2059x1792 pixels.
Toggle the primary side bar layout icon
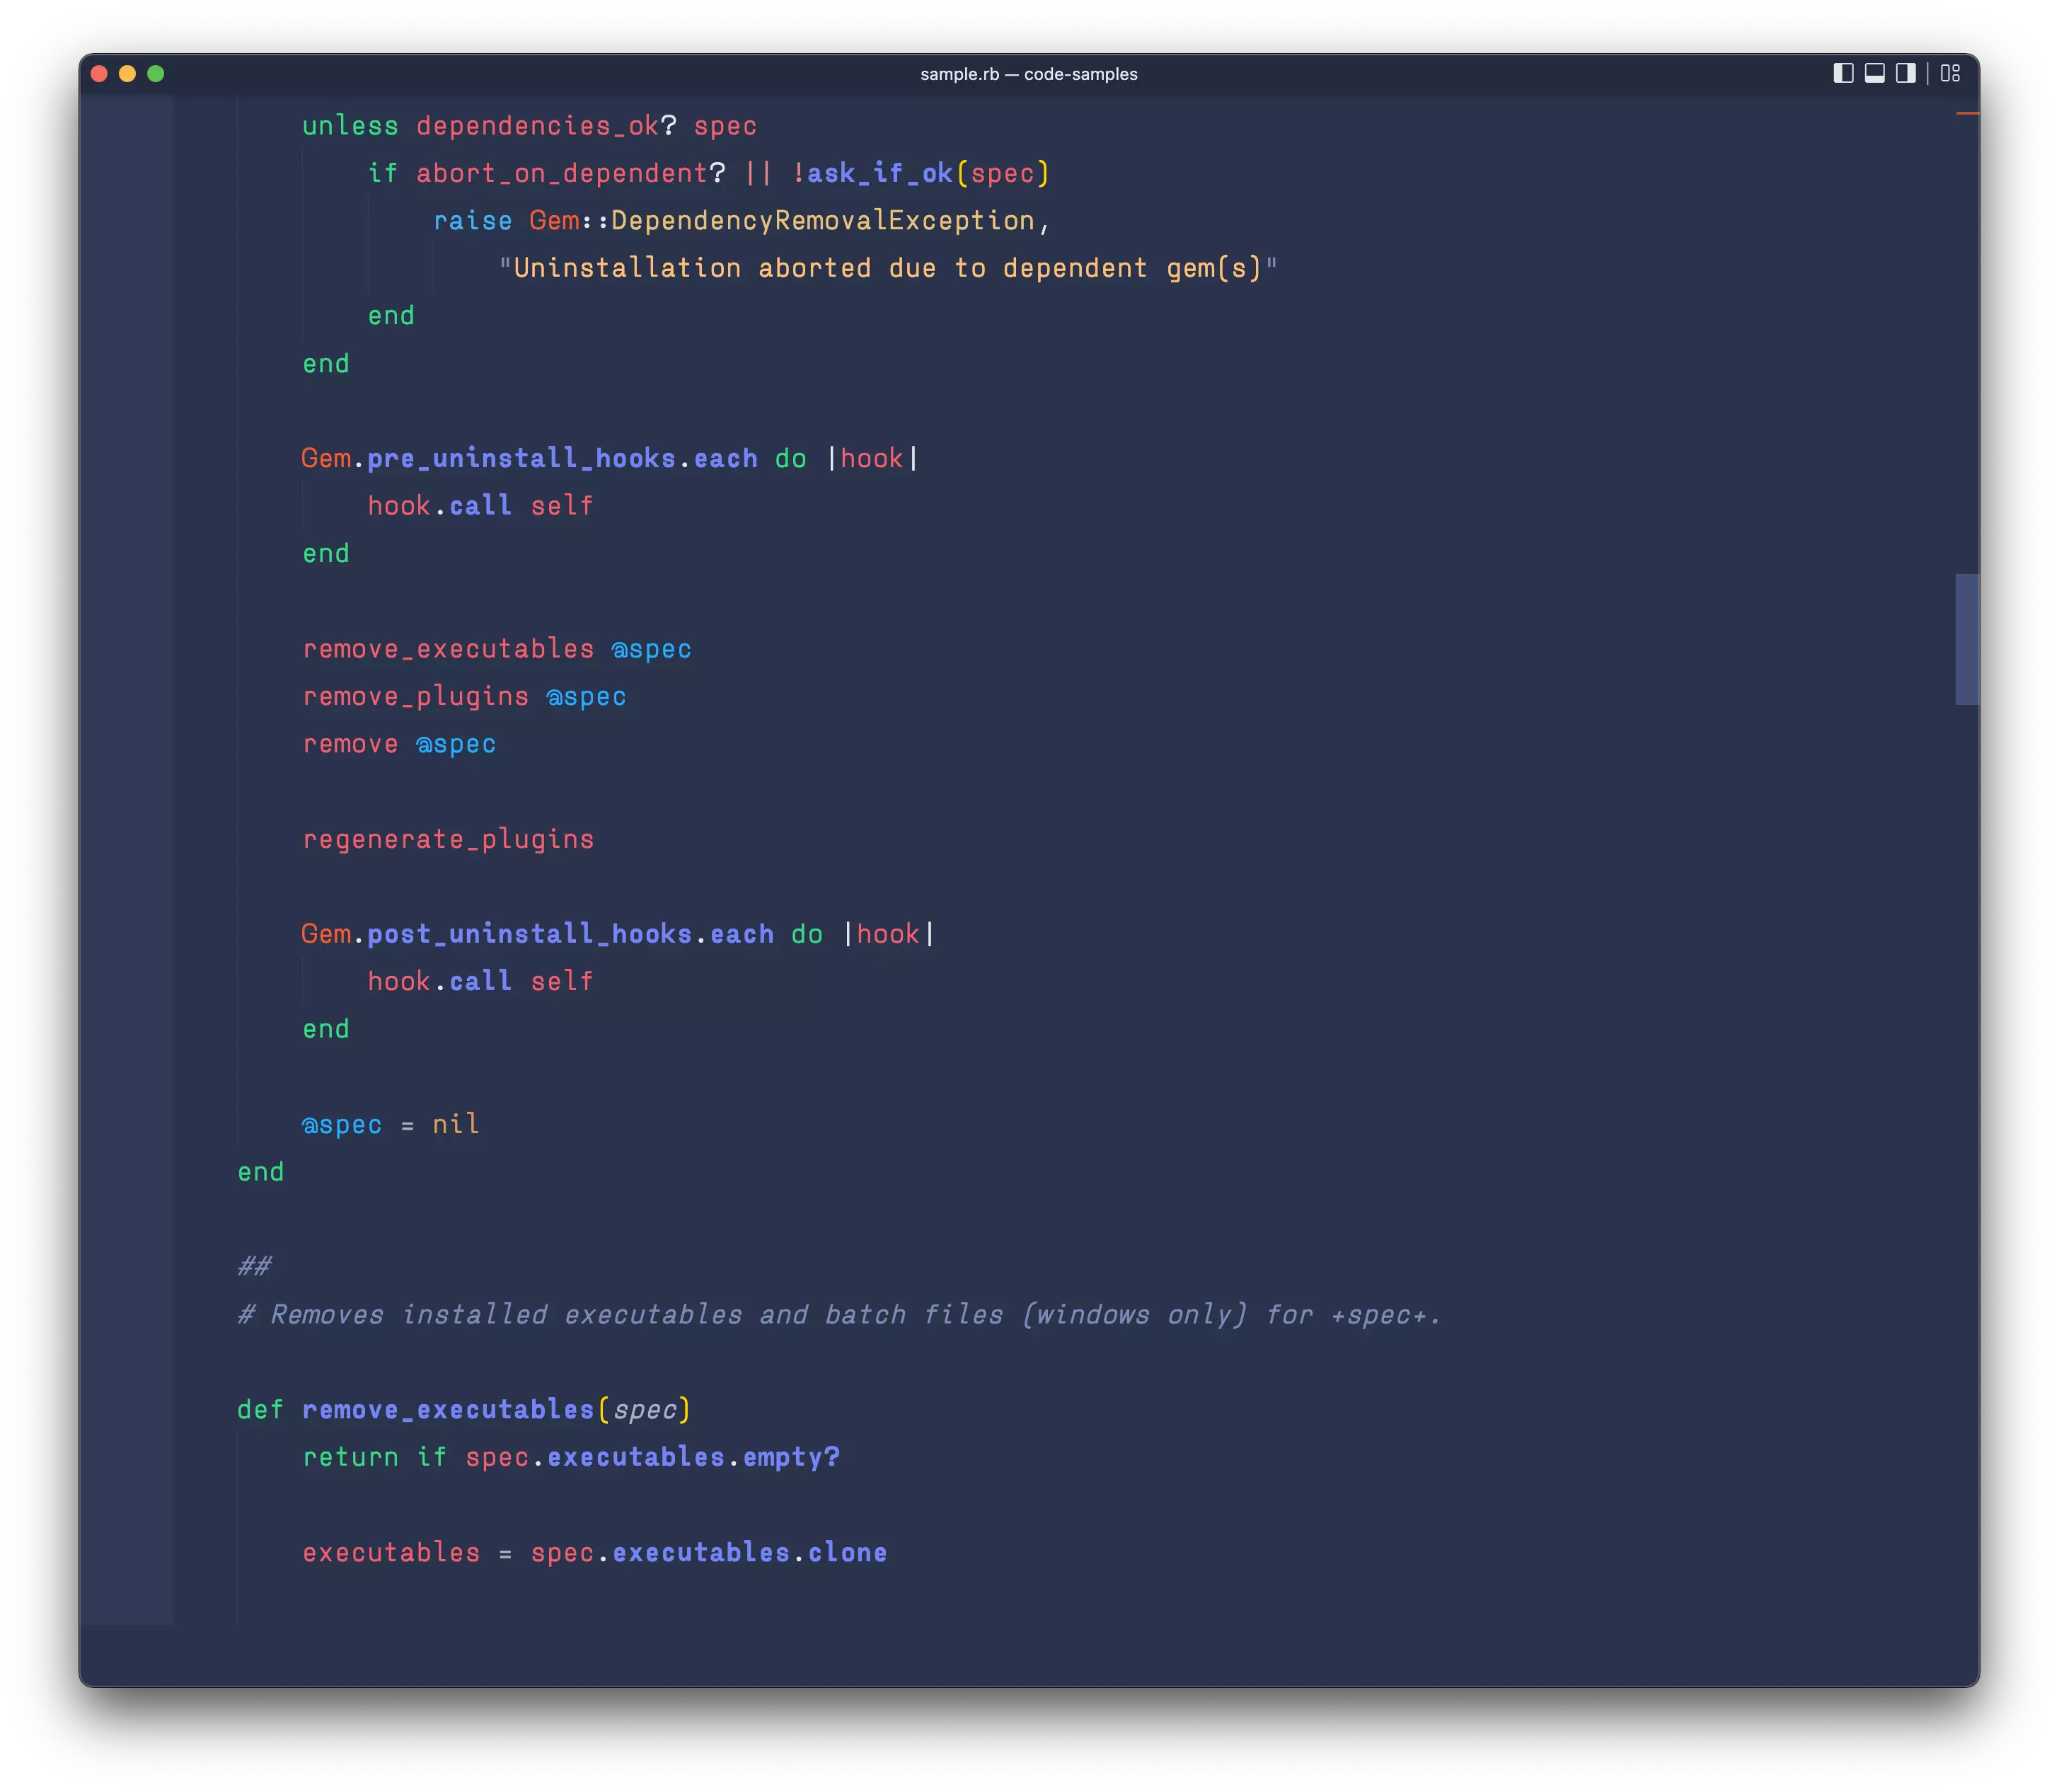point(1843,73)
